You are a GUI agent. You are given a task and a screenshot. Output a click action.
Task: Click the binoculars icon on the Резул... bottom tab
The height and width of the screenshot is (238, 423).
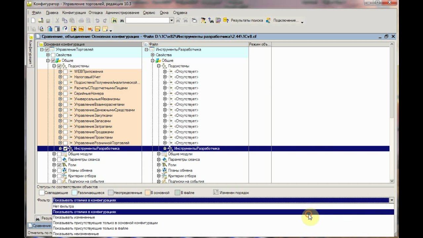click(38, 218)
